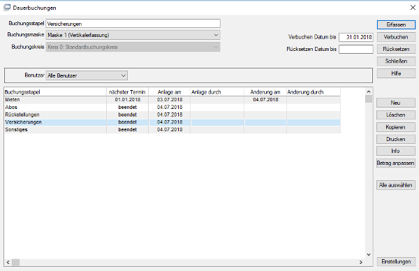Click the Dauerbuchungen window icon

7,8
